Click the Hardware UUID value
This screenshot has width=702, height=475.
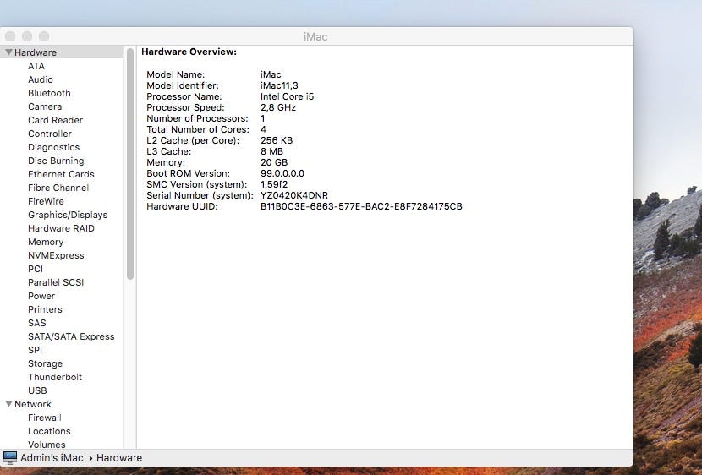(361, 206)
